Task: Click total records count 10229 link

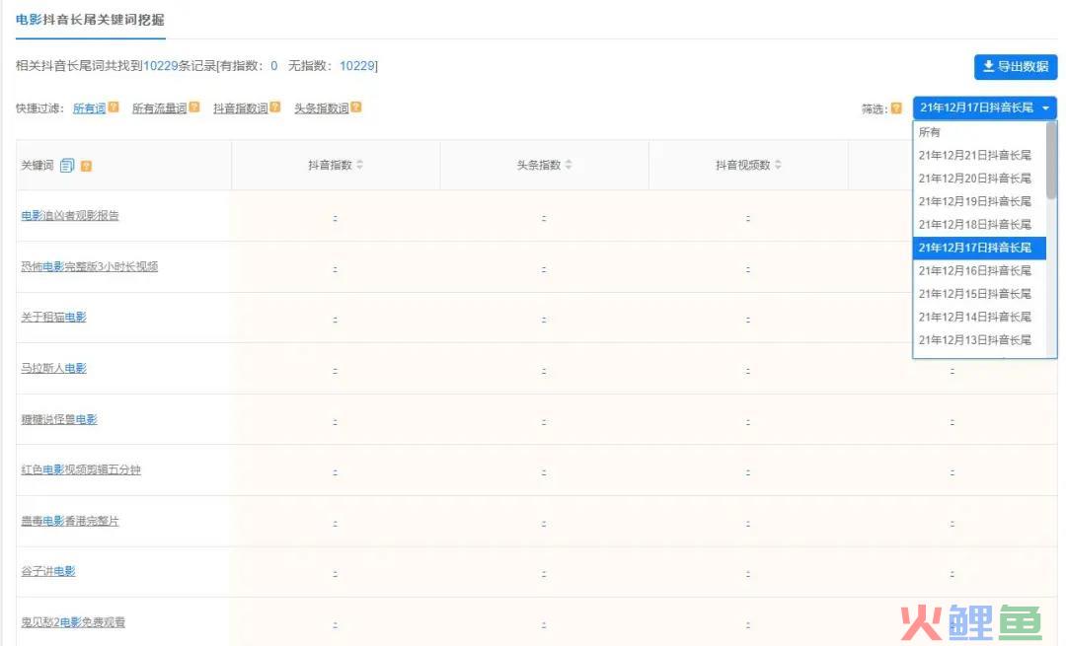Action: coord(161,66)
